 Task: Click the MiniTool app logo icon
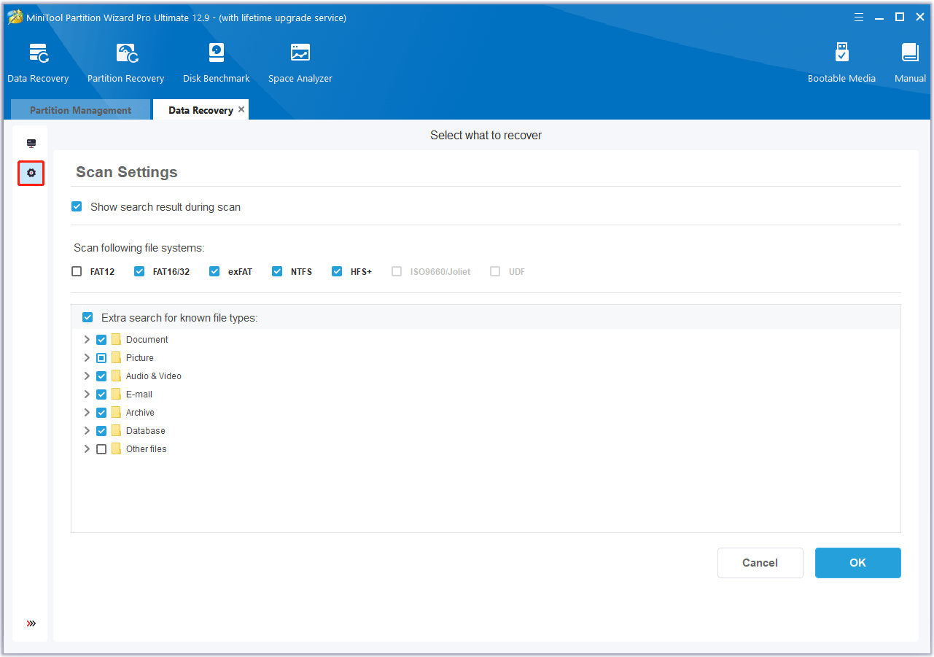tap(15, 17)
